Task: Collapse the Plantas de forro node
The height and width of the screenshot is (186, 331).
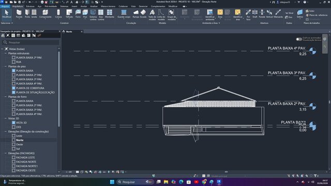Action: click(x=6, y=97)
